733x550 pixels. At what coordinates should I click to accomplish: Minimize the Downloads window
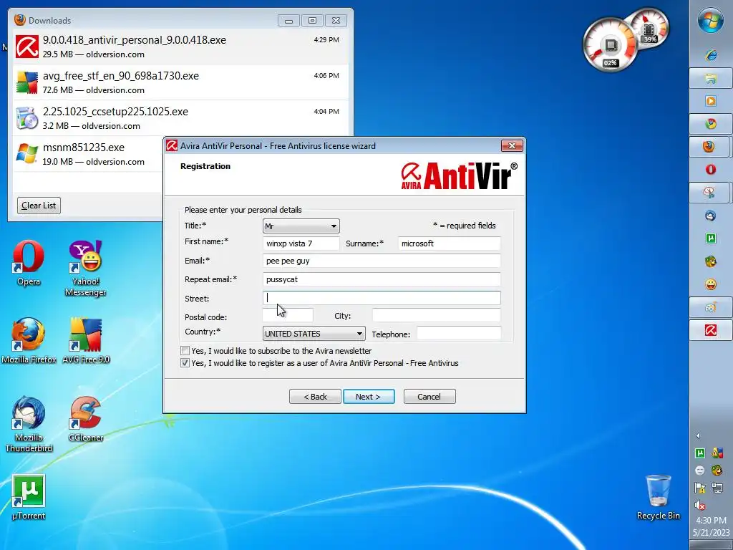tap(289, 21)
